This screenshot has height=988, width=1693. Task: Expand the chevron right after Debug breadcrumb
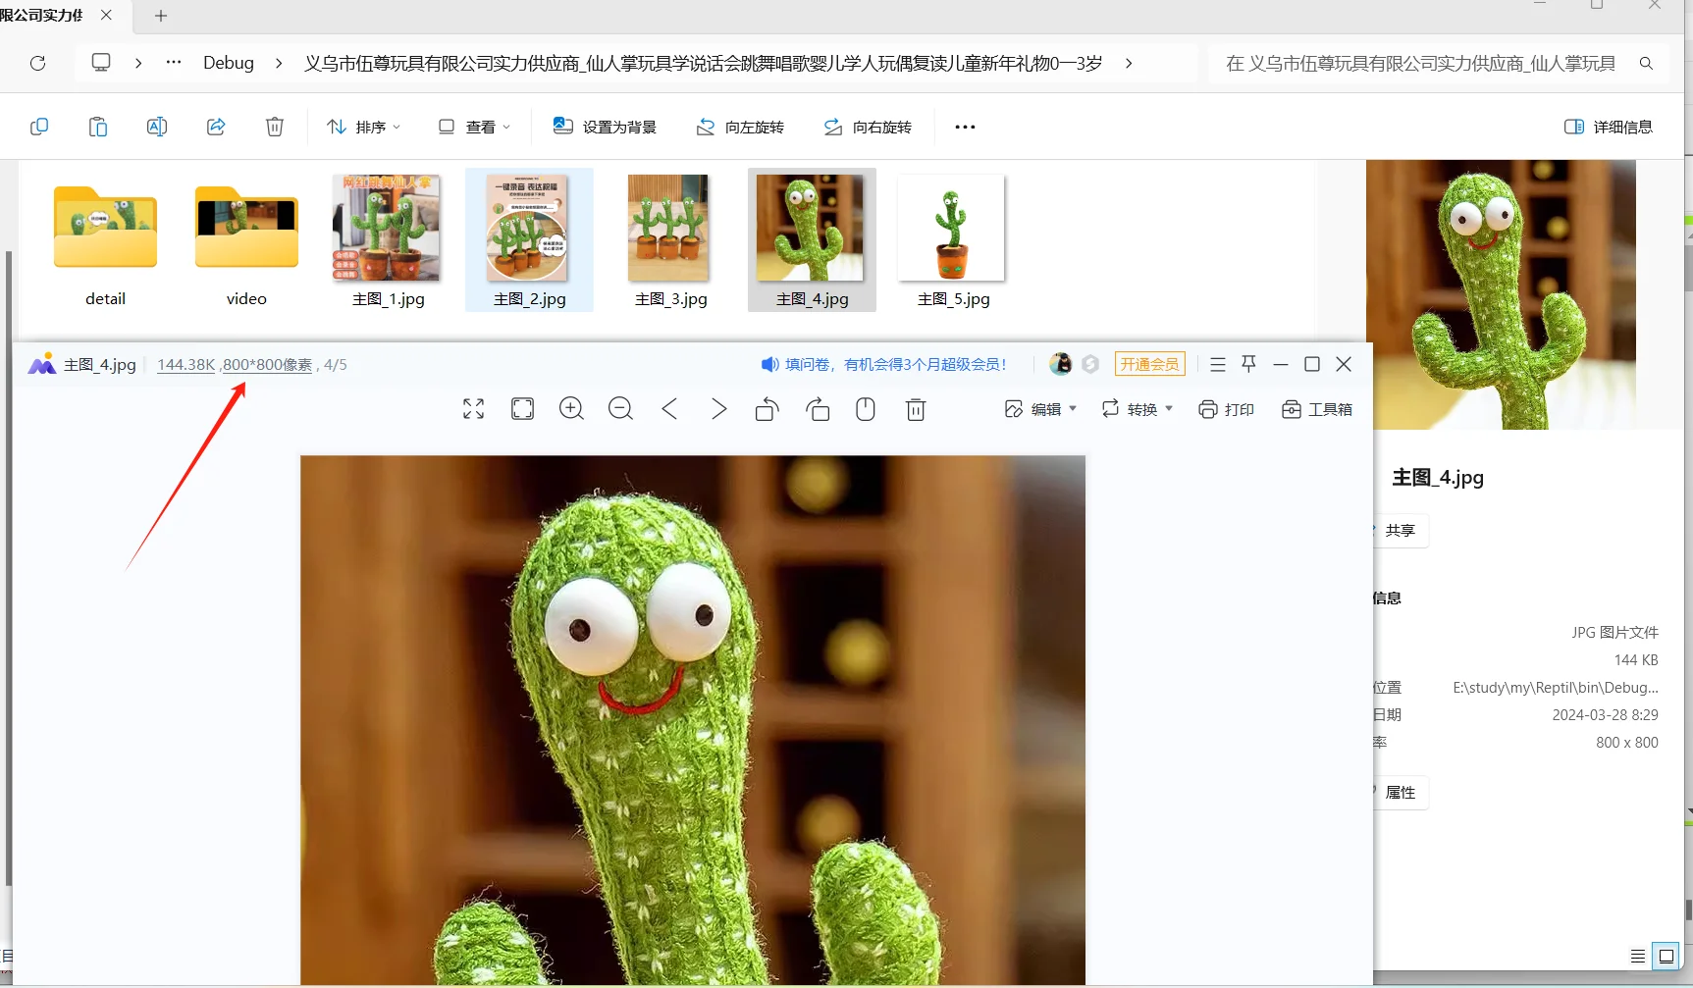(x=279, y=63)
